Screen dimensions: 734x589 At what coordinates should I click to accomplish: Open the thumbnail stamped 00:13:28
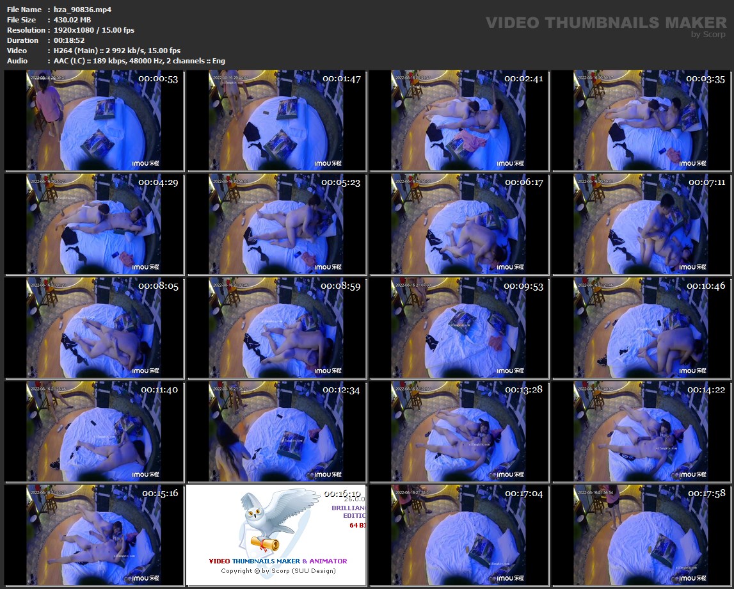459,432
